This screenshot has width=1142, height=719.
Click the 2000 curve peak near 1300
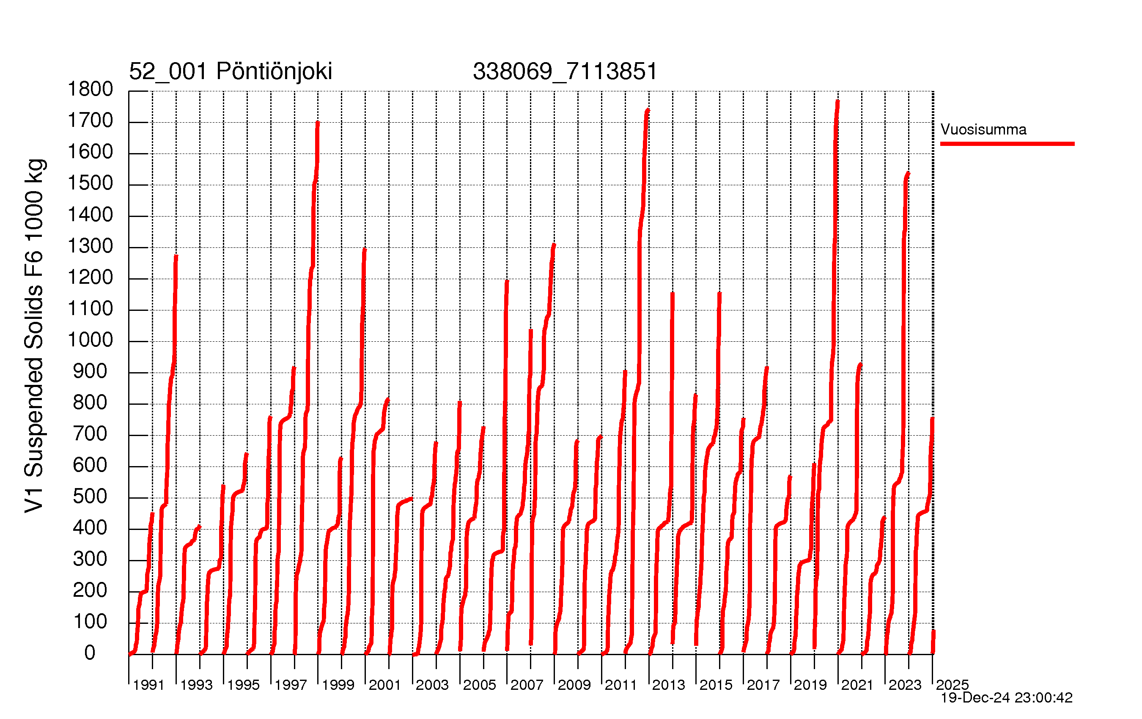coord(365,249)
